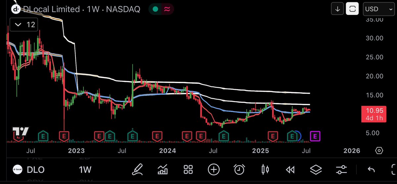Image resolution: width=397 pixels, height=184 pixels.
Task: Tap the purple upcoming earnings marker
Action: [x=315, y=136]
